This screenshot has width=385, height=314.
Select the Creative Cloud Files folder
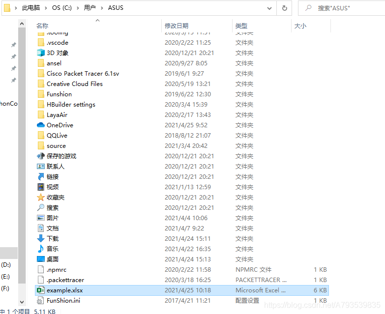click(x=75, y=84)
